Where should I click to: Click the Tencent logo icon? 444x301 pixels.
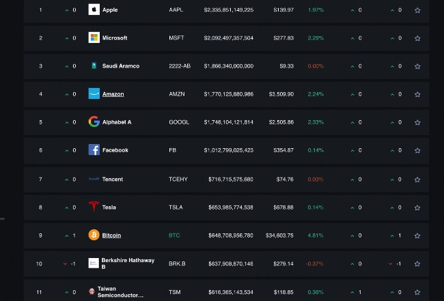(94, 179)
